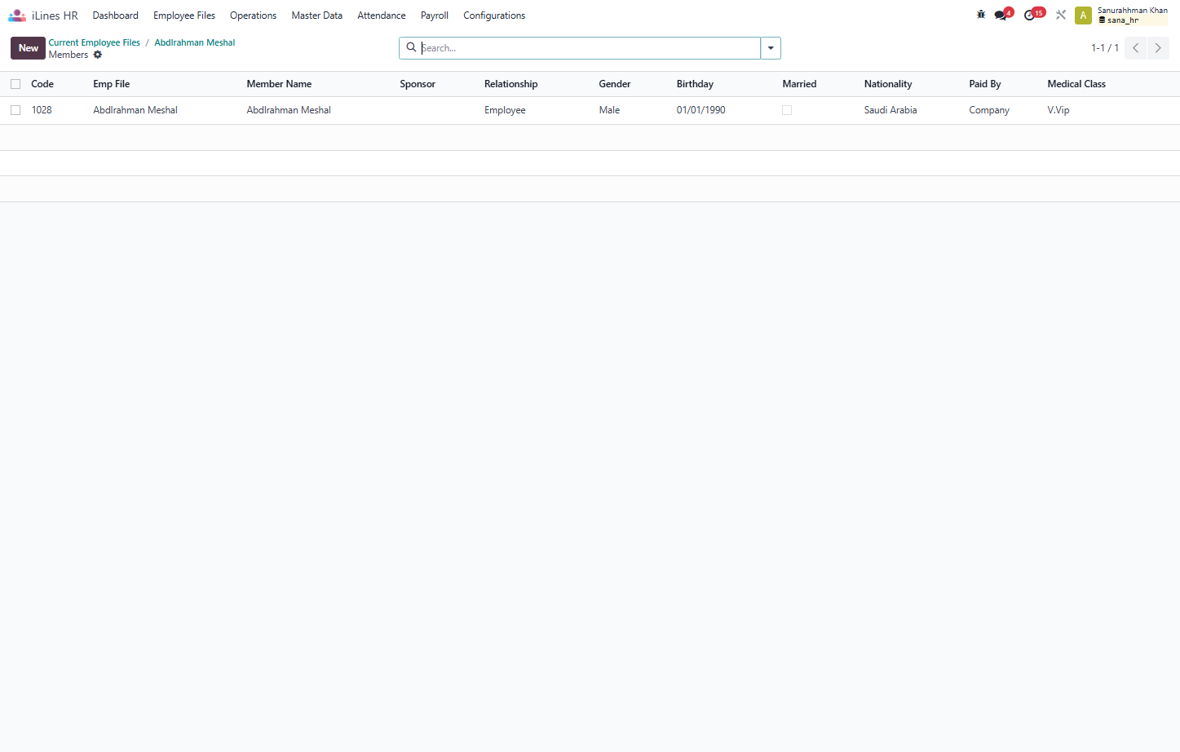Sort by the Emp File column header
The width and height of the screenshot is (1180, 752).
click(112, 84)
